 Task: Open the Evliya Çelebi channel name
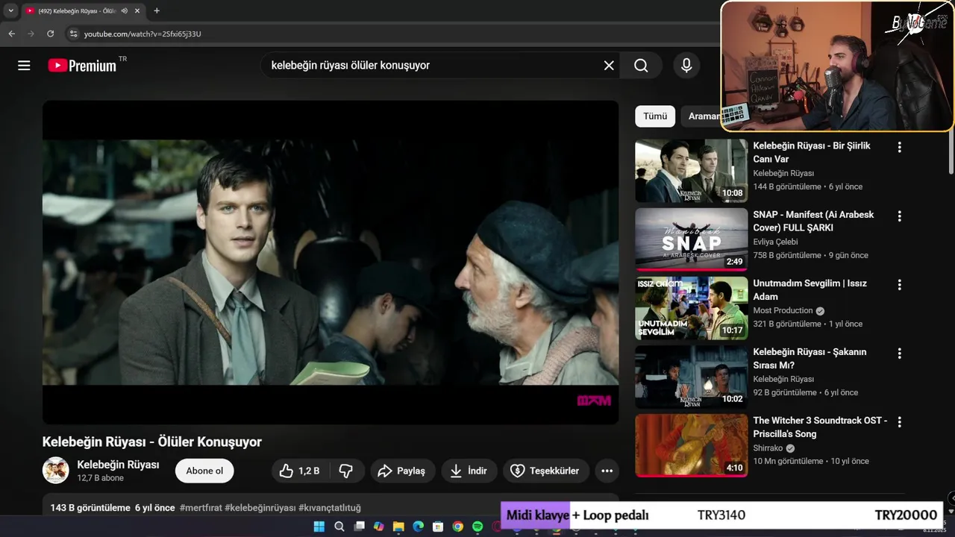coord(775,242)
